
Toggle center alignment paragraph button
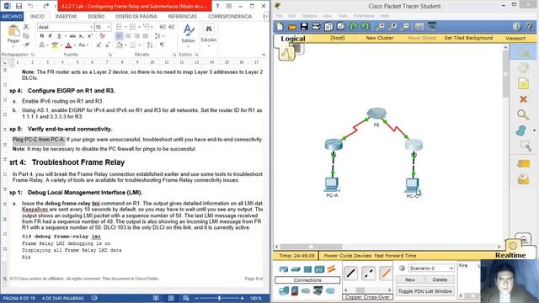(128, 35)
